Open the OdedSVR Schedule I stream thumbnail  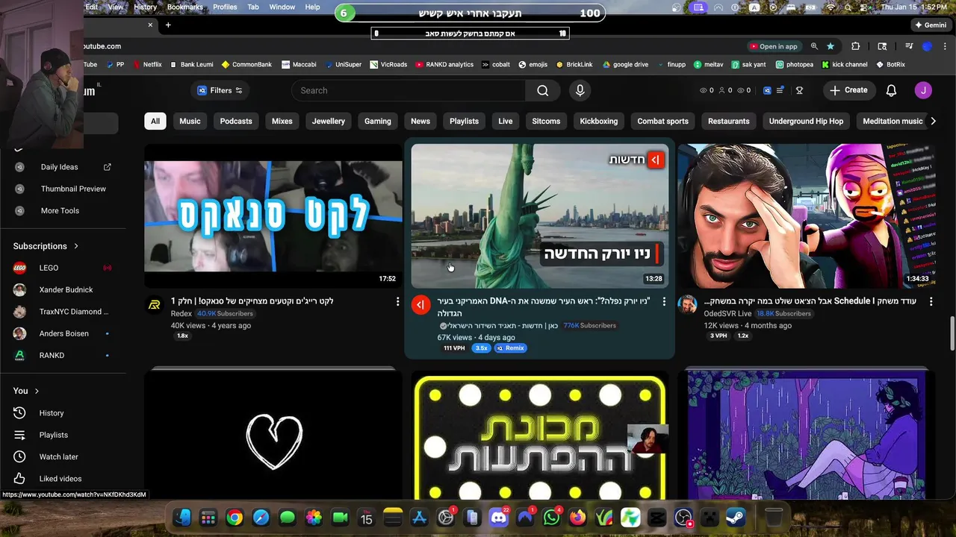(x=807, y=216)
